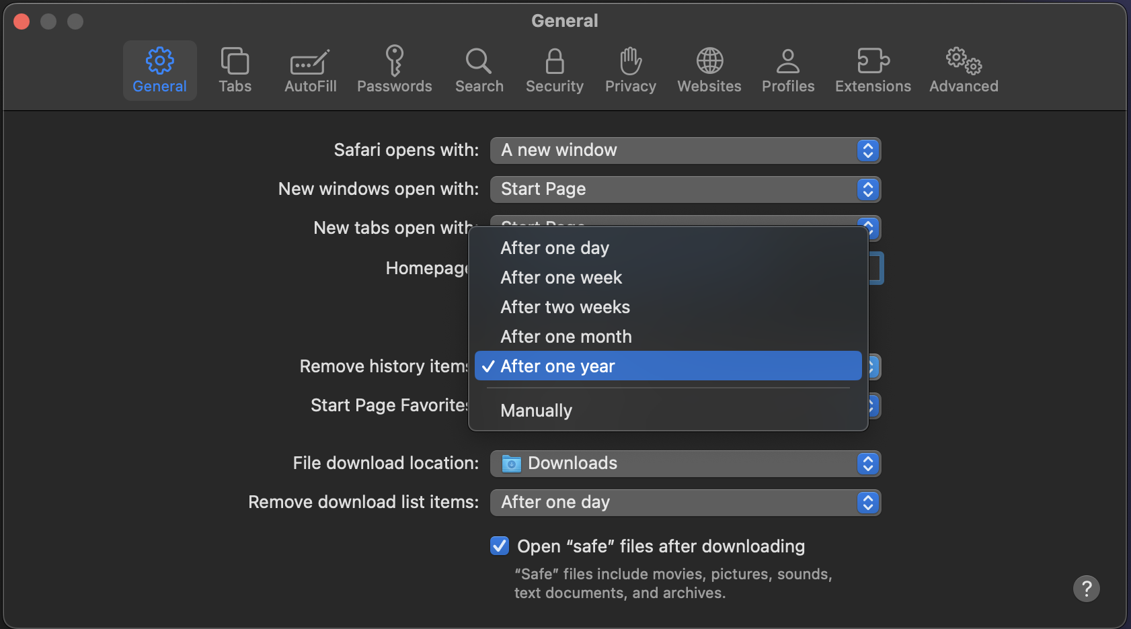Expand the New windows open with dropdown
Screen dimensions: 1131x629
[x=685, y=189]
